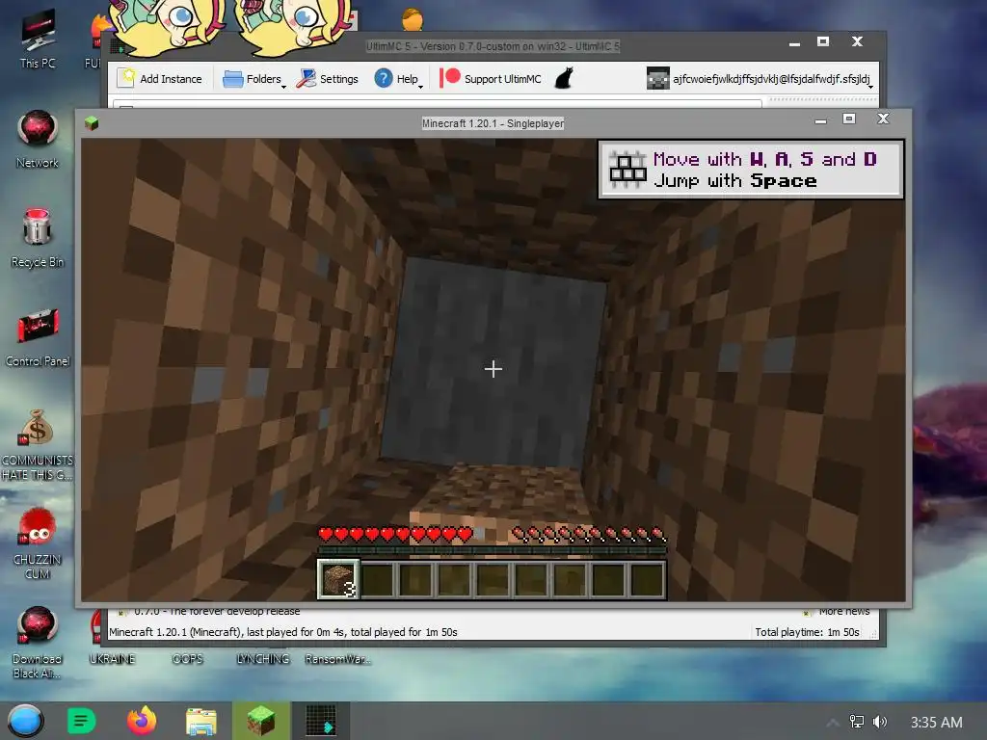The width and height of the screenshot is (987, 740).
Task: Click the 3:35 AM taskbar clock
Action: 936,723
